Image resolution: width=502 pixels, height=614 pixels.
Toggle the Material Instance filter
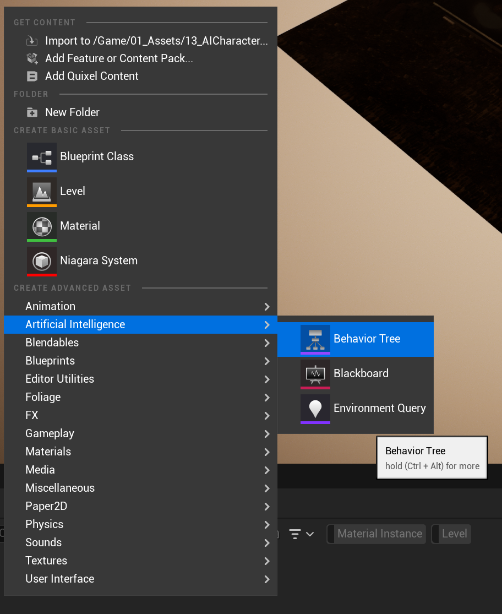376,534
